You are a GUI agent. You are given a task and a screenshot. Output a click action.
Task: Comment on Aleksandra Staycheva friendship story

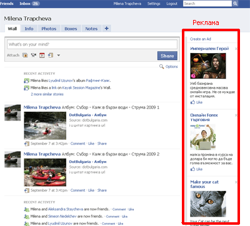[x=119, y=209]
